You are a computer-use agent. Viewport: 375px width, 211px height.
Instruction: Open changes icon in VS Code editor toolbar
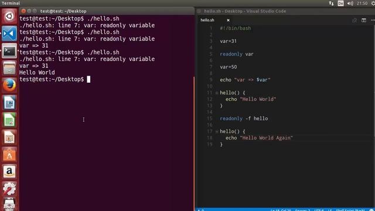point(354,21)
